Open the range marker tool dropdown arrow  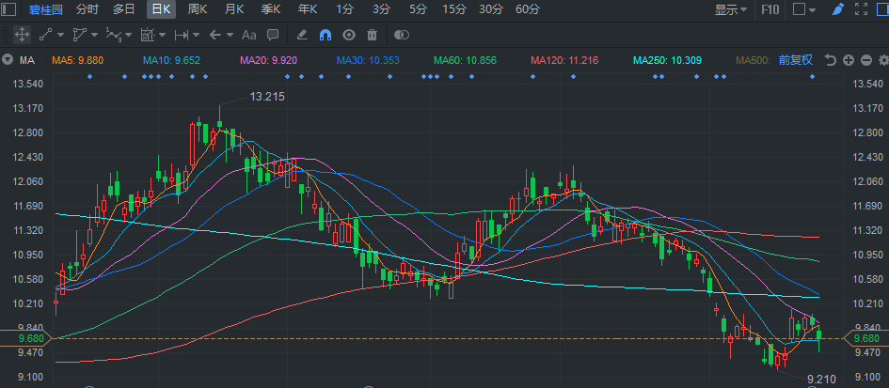[197, 35]
